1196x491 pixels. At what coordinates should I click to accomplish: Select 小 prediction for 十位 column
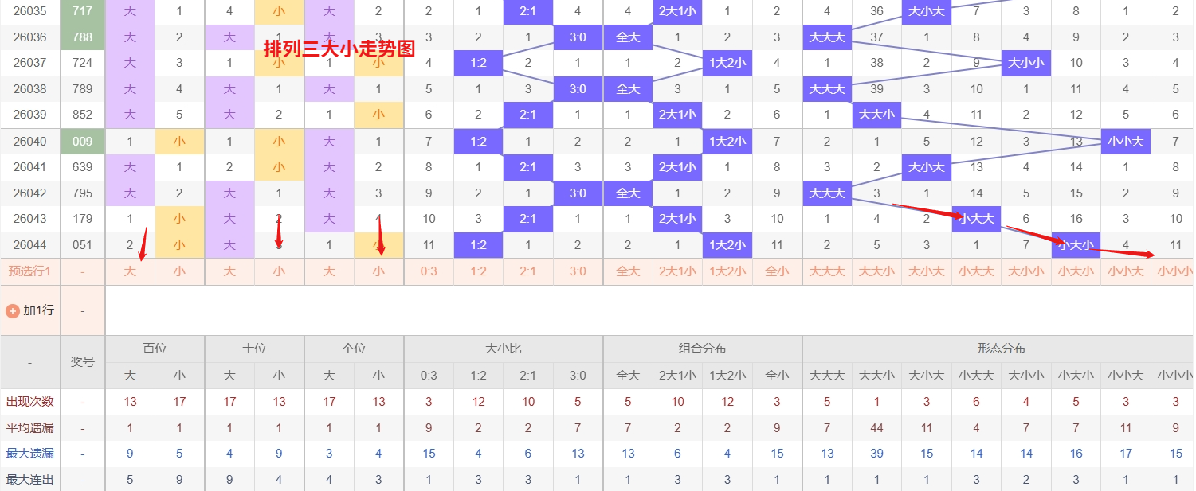279,271
